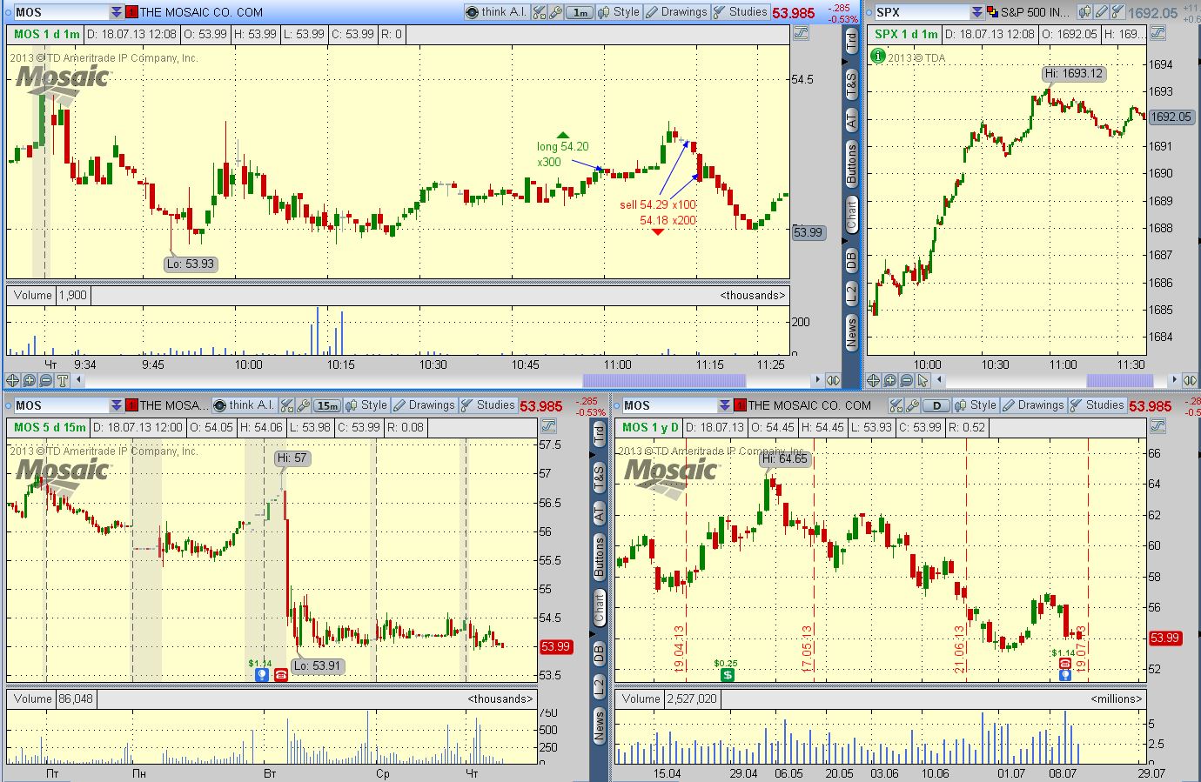
Task: Select News side tab beside top chart
Action: 851,331
